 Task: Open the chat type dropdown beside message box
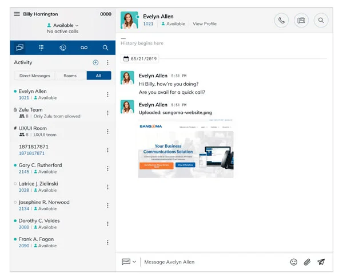[129, 262]
